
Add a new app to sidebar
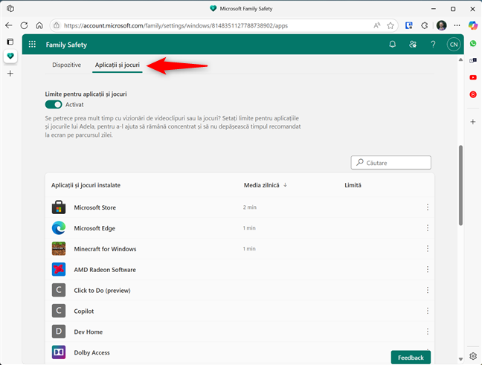pos(473,122)
